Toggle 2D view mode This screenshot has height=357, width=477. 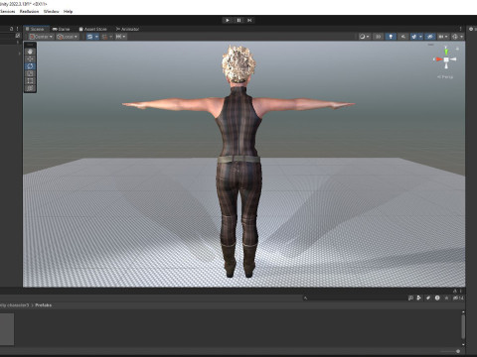(378, 37)
